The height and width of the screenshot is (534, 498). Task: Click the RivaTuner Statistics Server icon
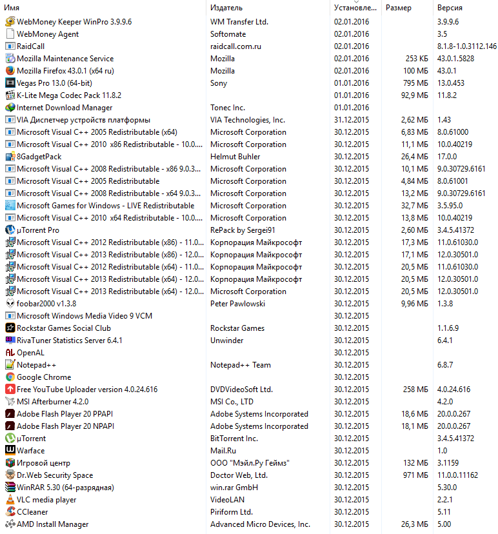point(10,341)
